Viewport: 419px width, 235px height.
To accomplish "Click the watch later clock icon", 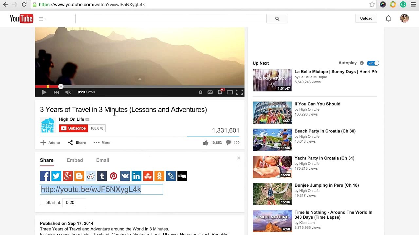I will [x=200, y=92].
